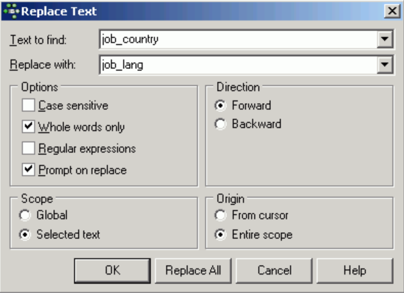Viewport: 404px width, 293px height.
Task: Cancel the replace dialog
Action: (274, 270)
